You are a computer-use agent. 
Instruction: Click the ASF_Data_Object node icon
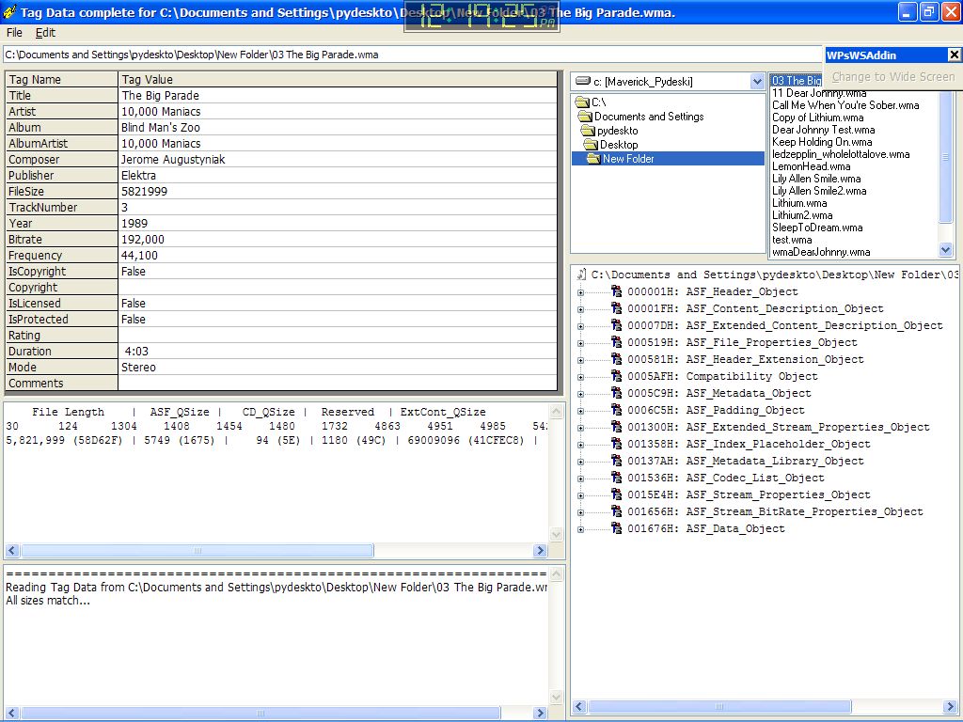pos(617,528)
